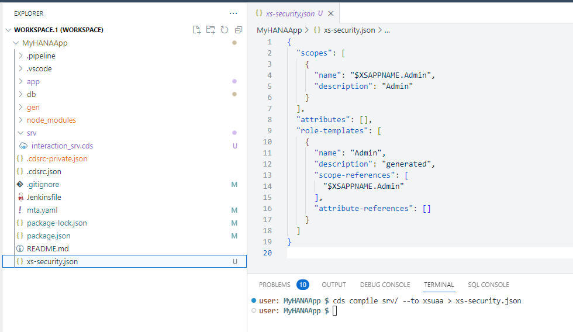
Task: Open the Explorer more actions ellipsis
Action: 233,13
